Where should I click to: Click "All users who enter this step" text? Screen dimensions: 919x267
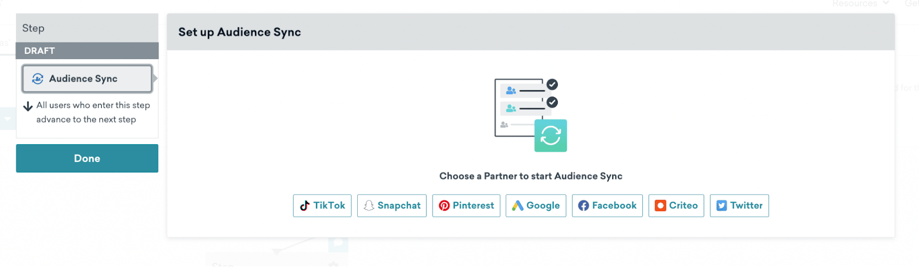(x=93, y=105)
